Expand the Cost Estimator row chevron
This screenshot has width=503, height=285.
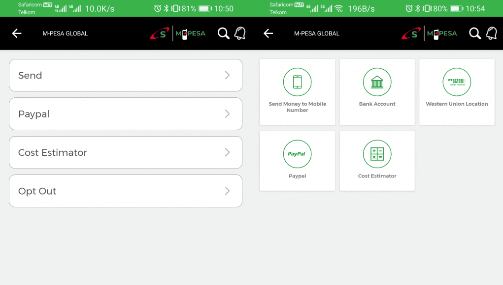pyautogui.click(x=227, y=152)
